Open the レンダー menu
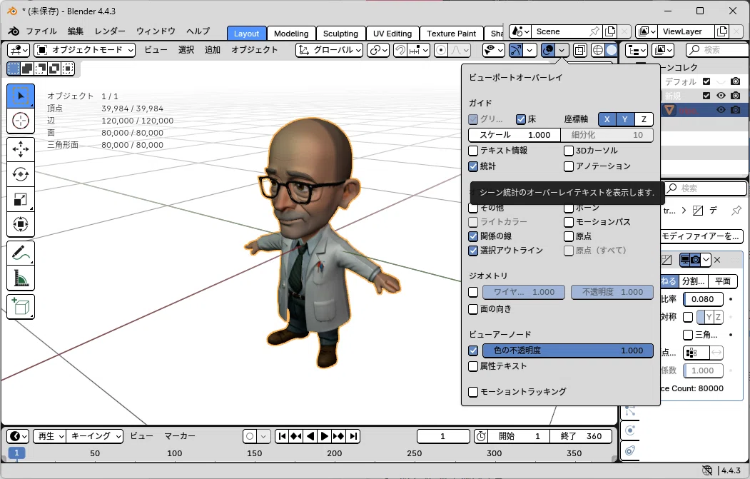 (x=109, y=31)
